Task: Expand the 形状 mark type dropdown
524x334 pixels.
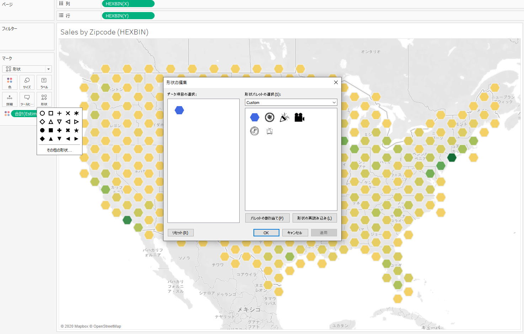Action: [x=27, y=69]
